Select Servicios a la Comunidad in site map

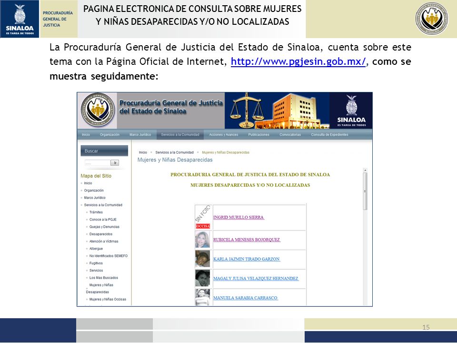click(103, 205)
